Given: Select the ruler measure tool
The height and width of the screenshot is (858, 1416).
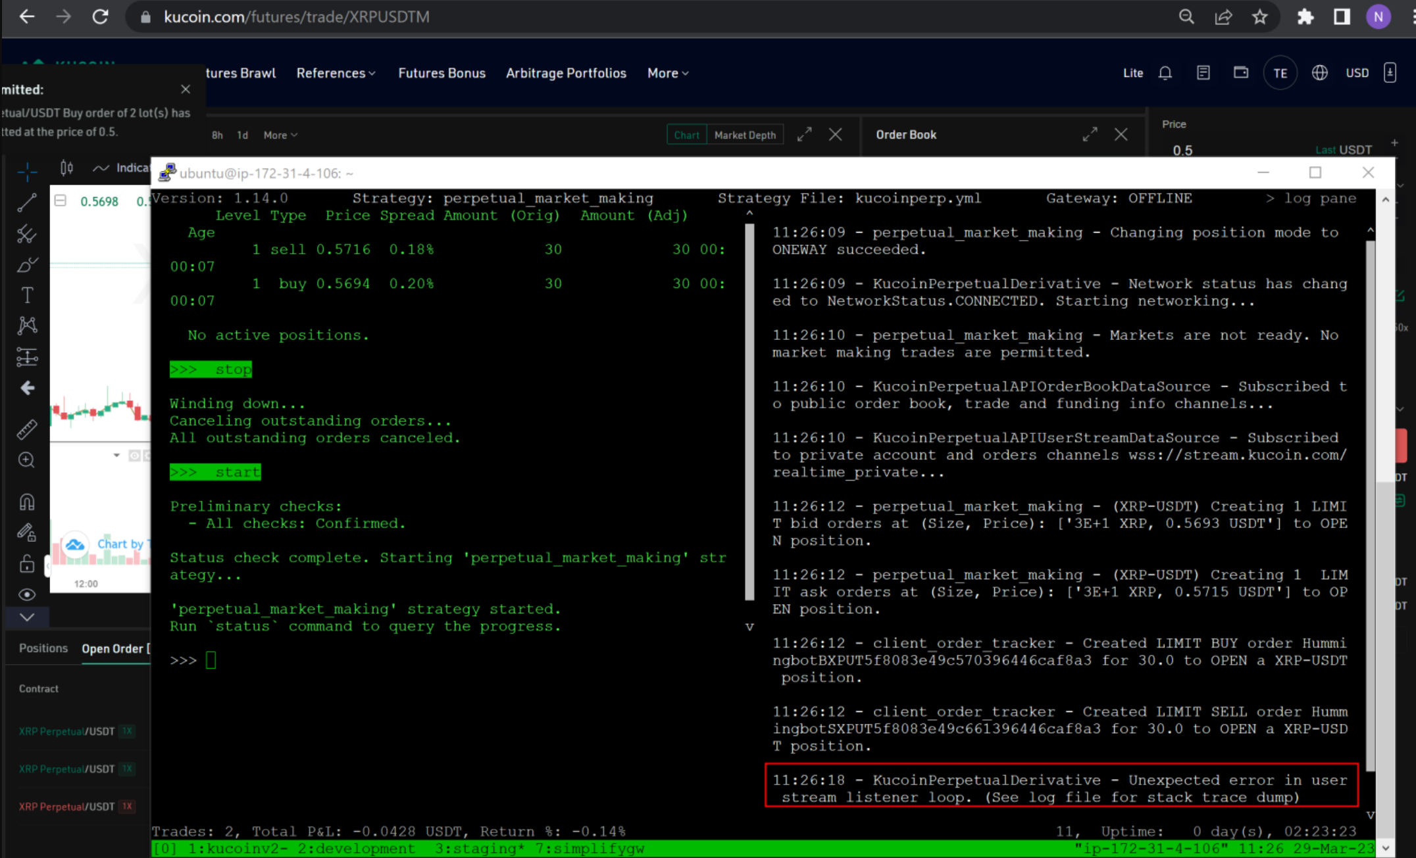Looking at the screenshot, I should click(x=27, y=430).
